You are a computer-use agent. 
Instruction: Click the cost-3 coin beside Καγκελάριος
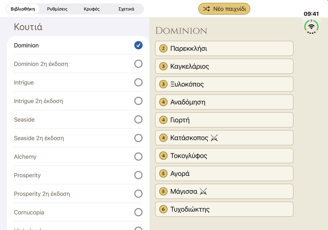[163, 66]
